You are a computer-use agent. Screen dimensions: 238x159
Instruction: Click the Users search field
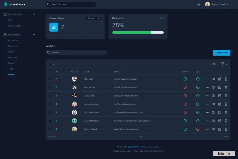(x=76, y=52)
